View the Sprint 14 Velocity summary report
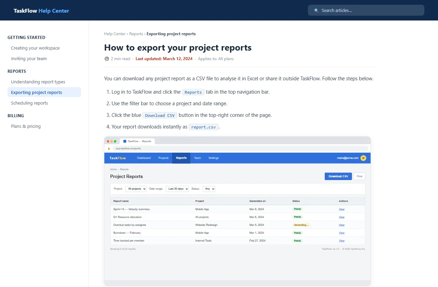The width and height of the screenshot is (438, 287). pos(342,209)
